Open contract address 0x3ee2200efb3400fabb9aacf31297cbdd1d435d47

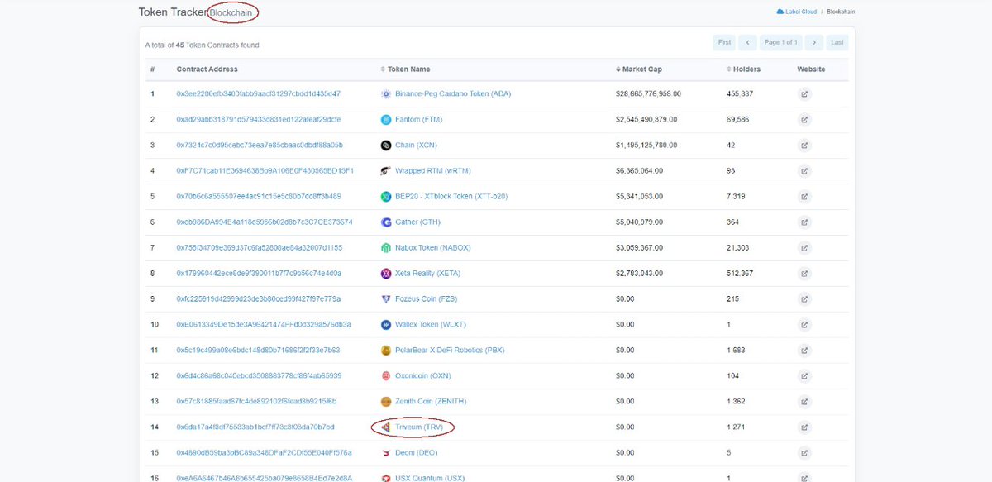[x=258, y=94]
